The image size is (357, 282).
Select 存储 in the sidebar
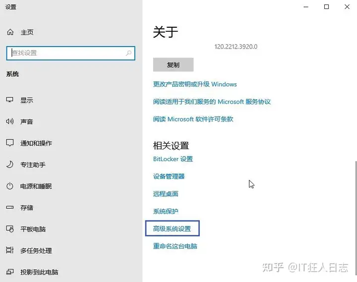tap(27, 207)
